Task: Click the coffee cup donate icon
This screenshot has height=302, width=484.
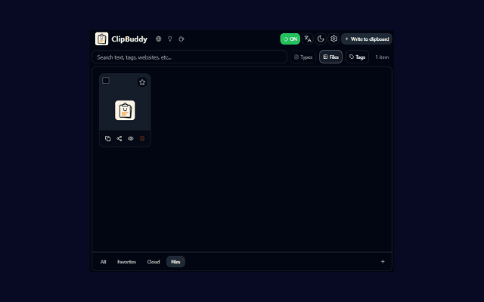Action: 181,39
